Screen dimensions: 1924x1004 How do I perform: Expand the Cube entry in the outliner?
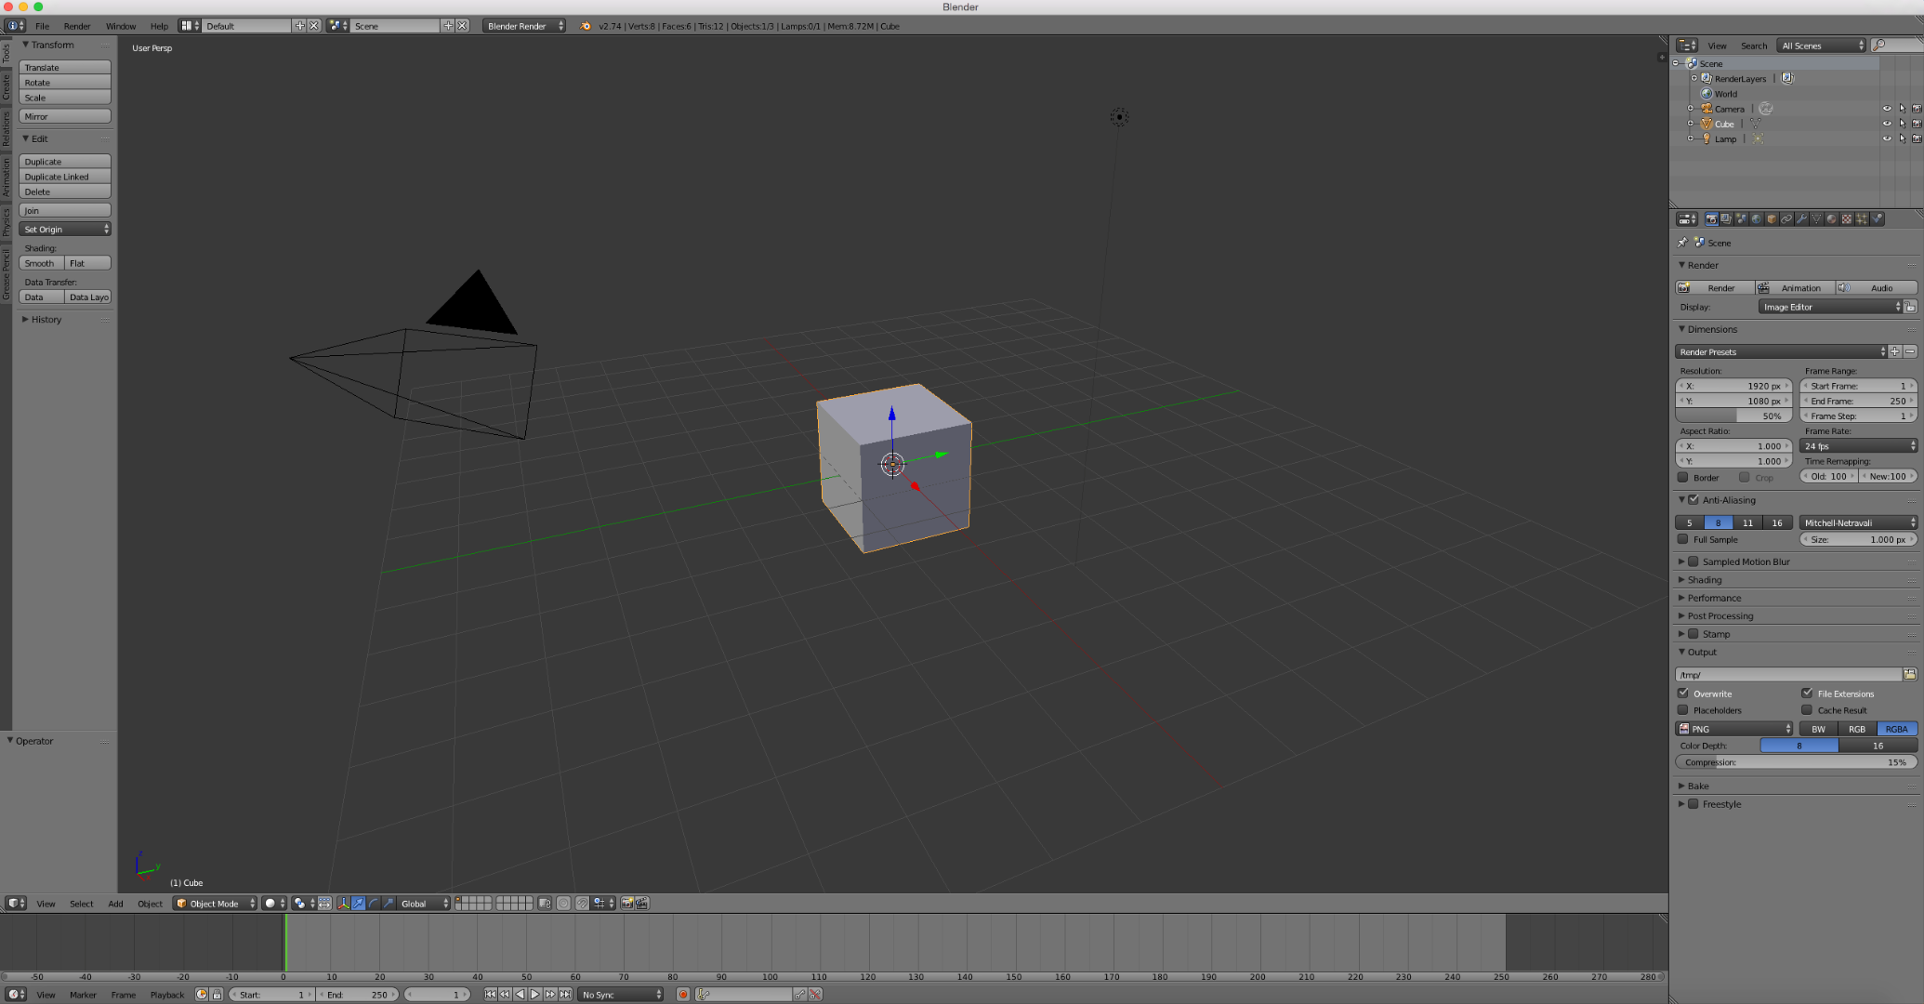[x=1691, y=123]
